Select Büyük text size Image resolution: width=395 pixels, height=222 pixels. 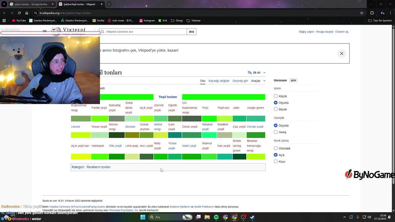pos(276,109)
